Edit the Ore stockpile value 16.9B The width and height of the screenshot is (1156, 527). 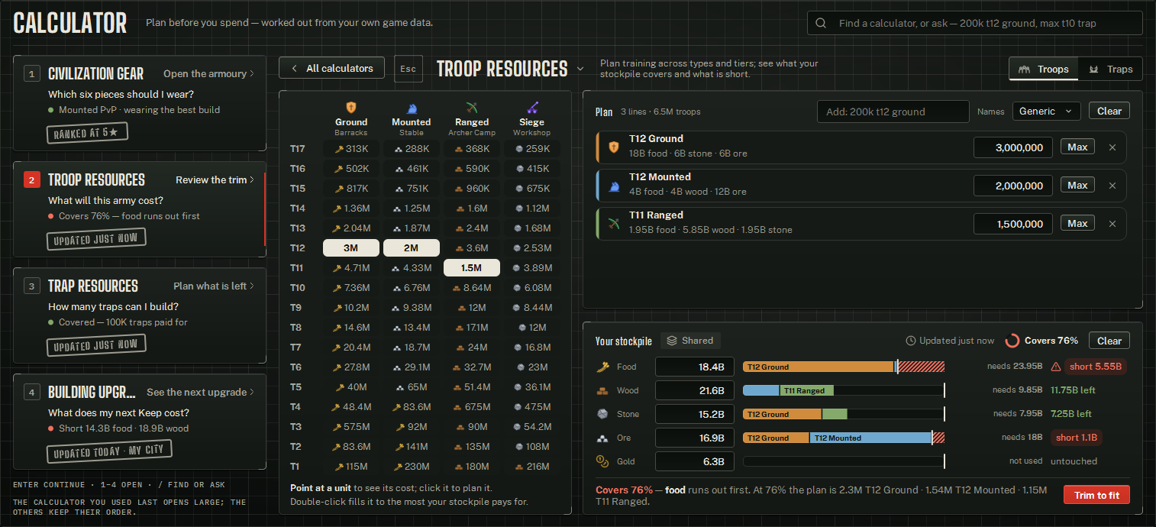pyautogui.click(x=695, y=438)
